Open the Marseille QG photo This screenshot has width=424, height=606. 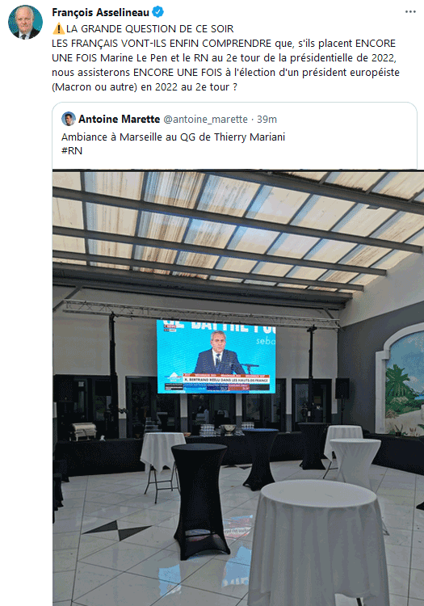(238, 388)
